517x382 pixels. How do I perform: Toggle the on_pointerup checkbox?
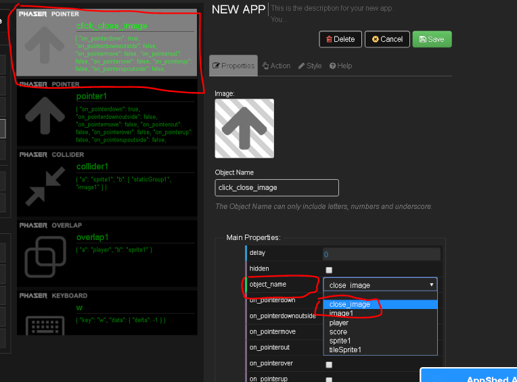[329, 379]
